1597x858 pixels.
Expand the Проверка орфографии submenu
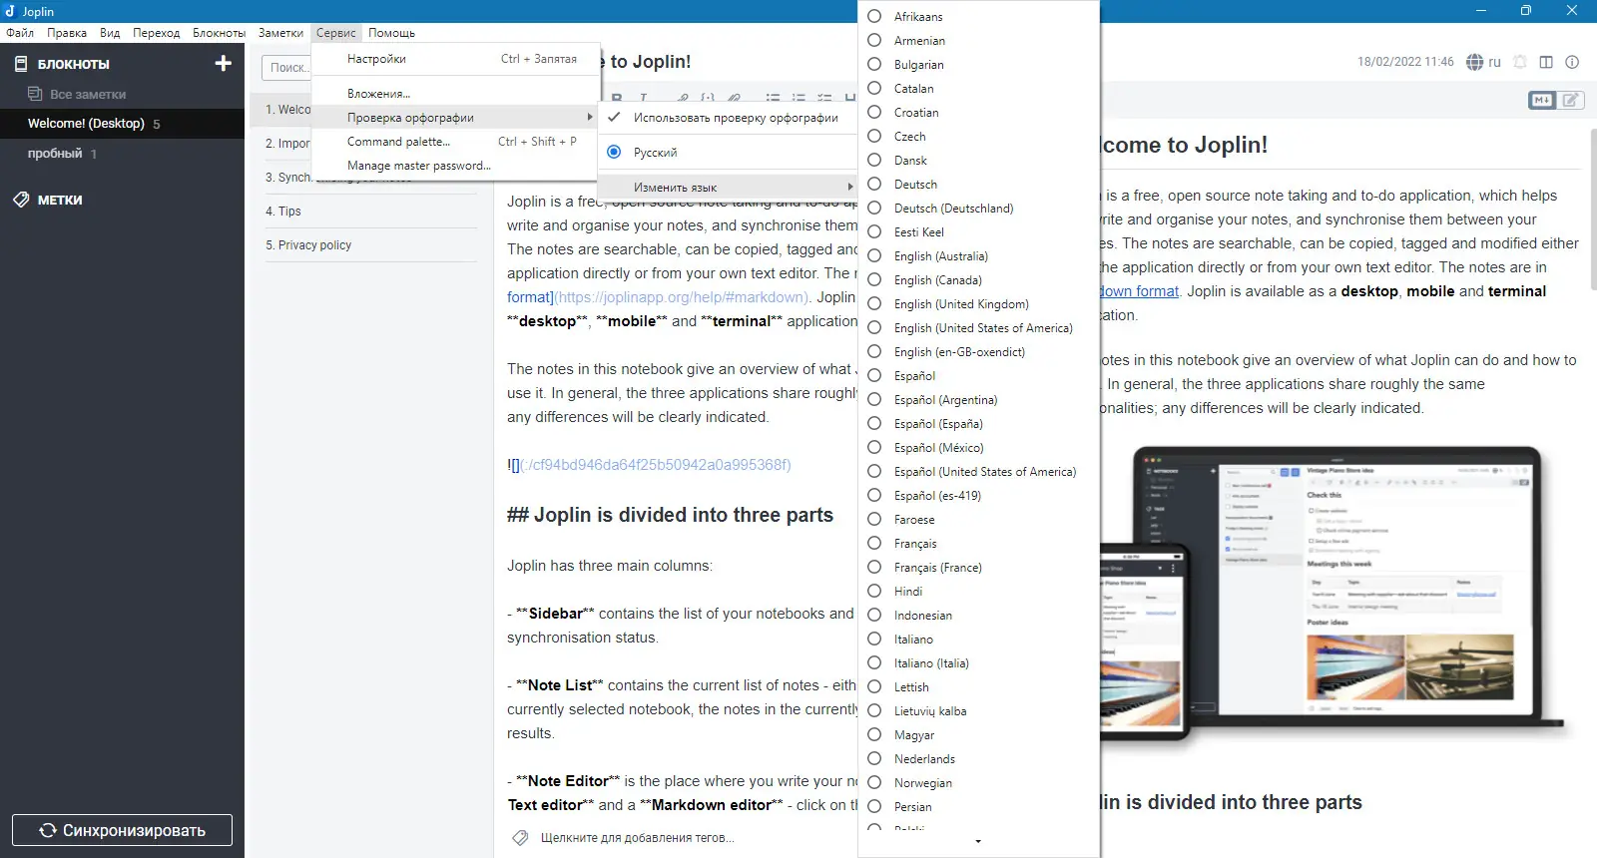[455, 118]
